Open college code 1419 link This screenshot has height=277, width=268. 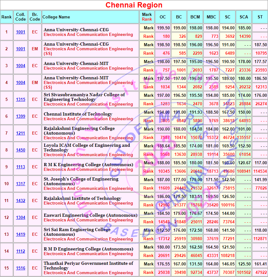pos(21,235)
